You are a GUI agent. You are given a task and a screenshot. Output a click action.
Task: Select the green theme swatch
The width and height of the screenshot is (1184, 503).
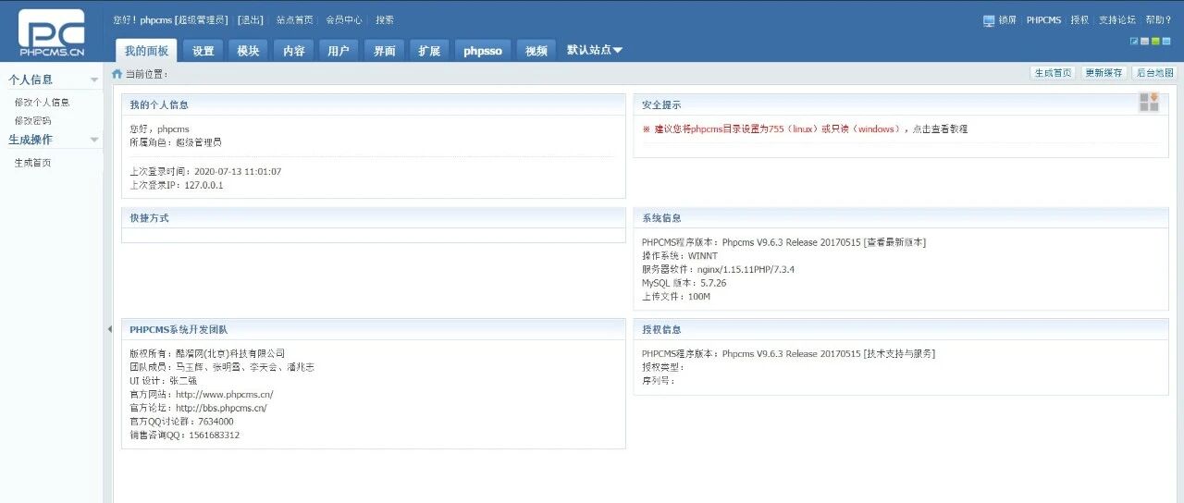[x=1155, y=41]
